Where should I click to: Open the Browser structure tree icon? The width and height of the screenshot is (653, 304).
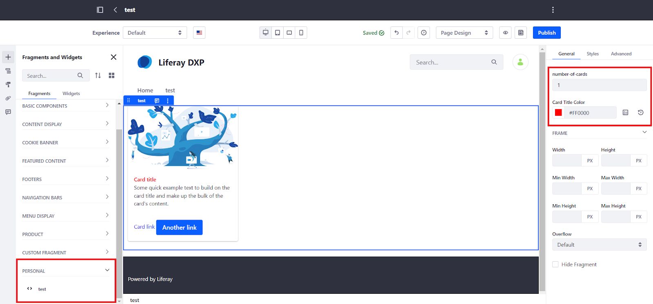click(8, 71)
